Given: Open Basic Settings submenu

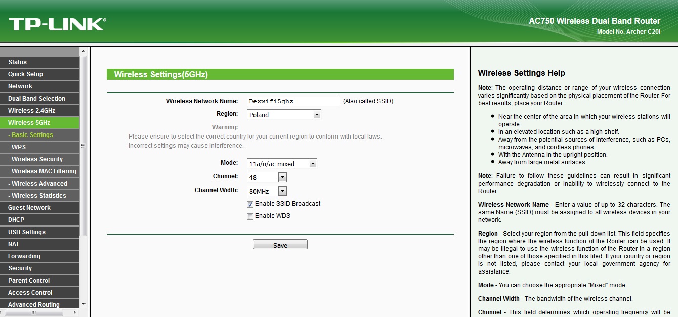Looking at the screenshot, I should click(x=39, y=134).
